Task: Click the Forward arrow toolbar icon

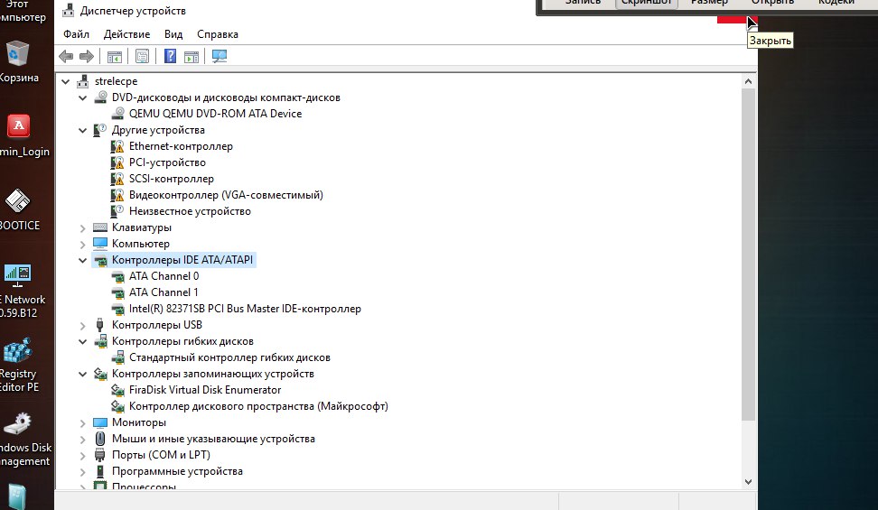Action: (x=86, y=56)
